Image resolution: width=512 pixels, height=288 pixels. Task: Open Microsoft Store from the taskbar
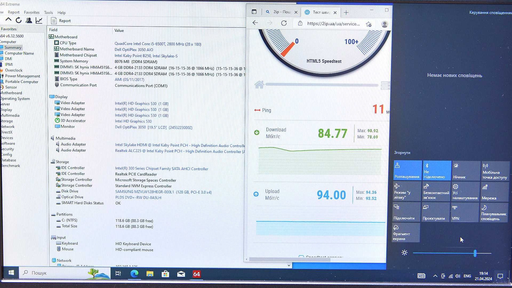(165, 274)
